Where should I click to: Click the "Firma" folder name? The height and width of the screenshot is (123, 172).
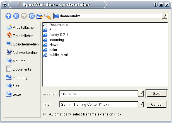54,30
